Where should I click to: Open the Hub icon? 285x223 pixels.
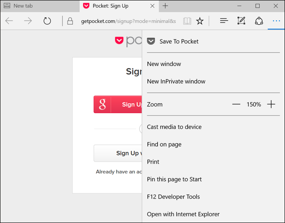pos(224,21)
